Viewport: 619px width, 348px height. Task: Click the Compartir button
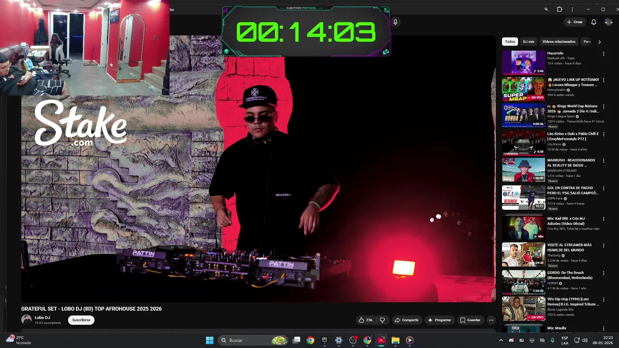point(406,320)
